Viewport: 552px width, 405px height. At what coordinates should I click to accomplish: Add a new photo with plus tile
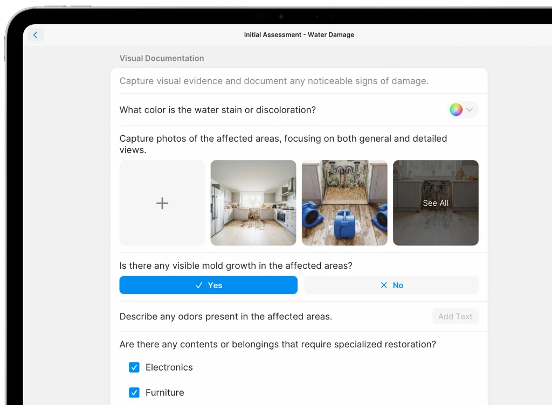162,203
